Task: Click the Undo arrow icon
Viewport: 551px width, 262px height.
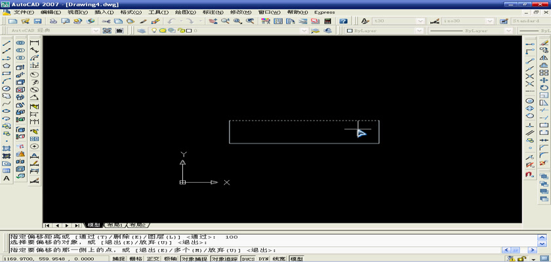Action: click(x=171, y=21)
